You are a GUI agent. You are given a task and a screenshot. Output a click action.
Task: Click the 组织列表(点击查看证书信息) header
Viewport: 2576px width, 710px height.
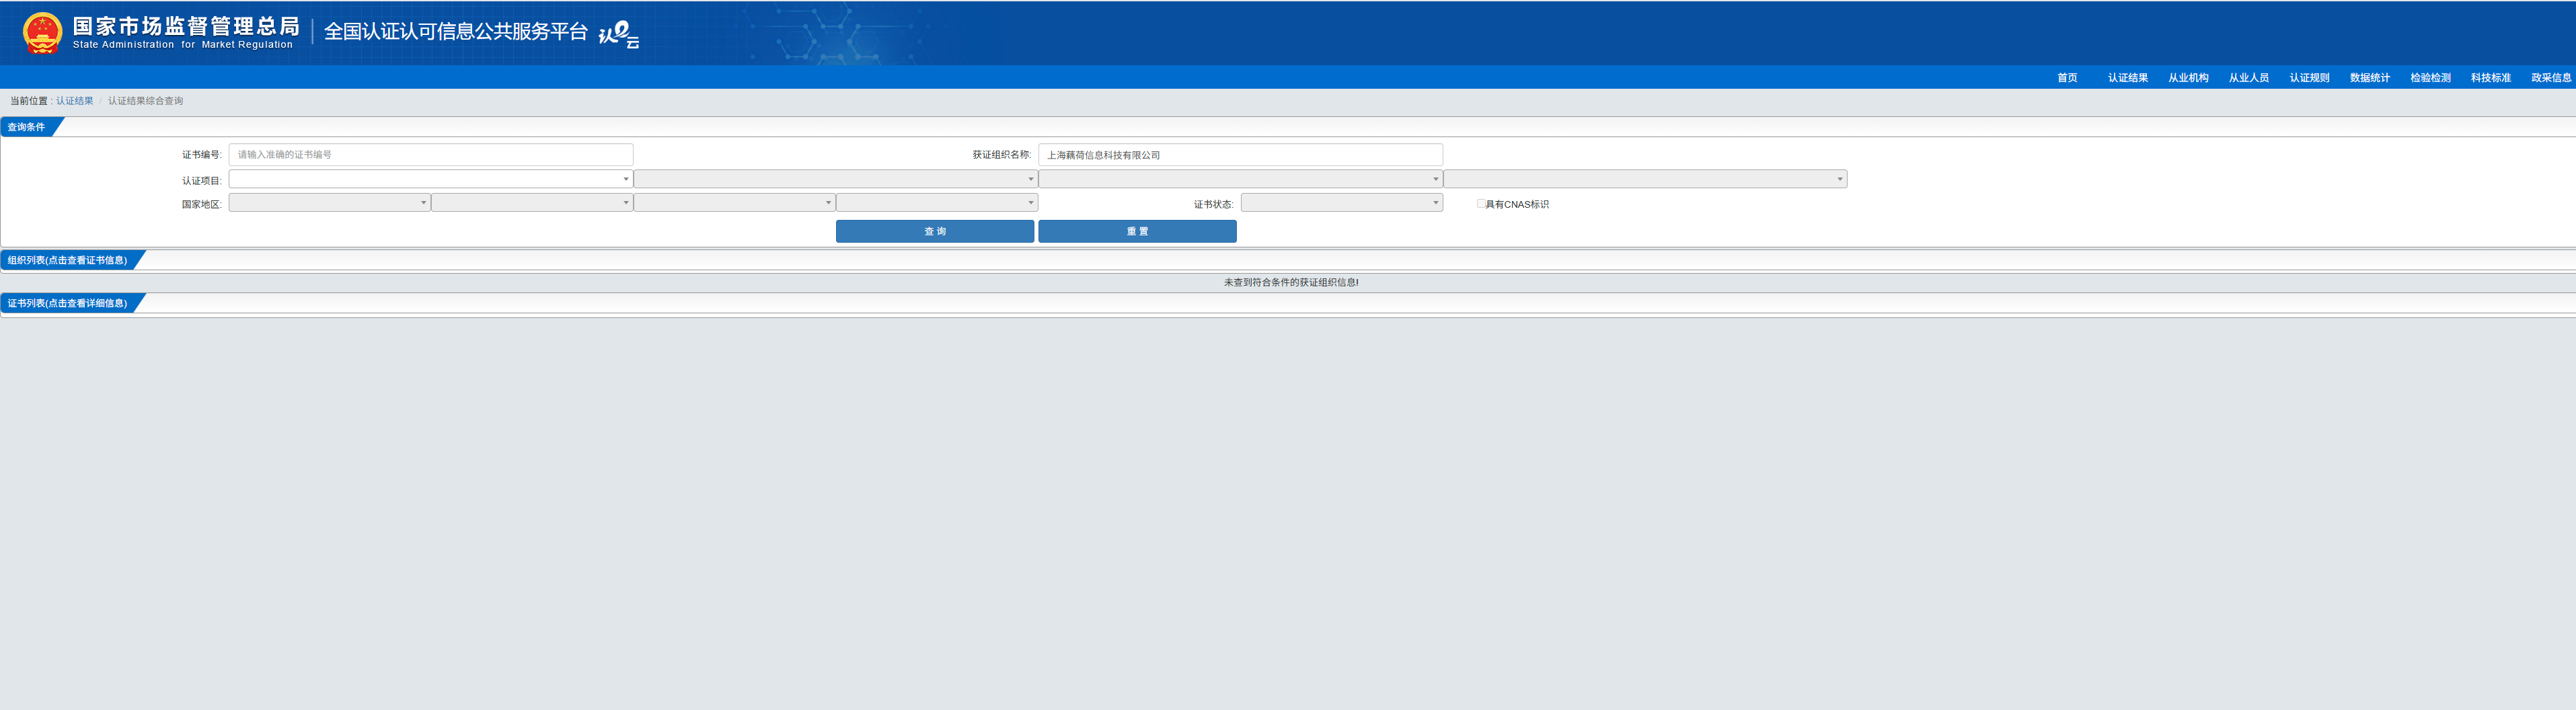point(68,260)
